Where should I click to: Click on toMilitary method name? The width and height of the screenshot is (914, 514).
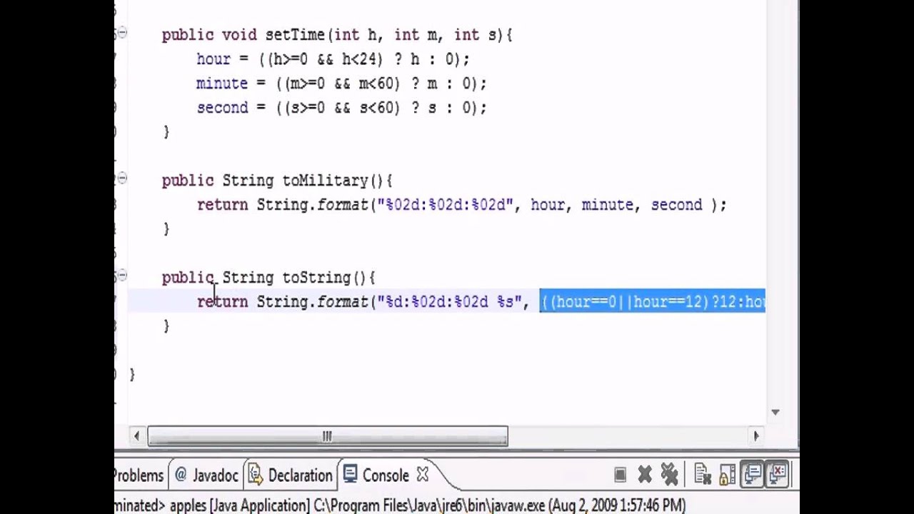click(325, 181)
